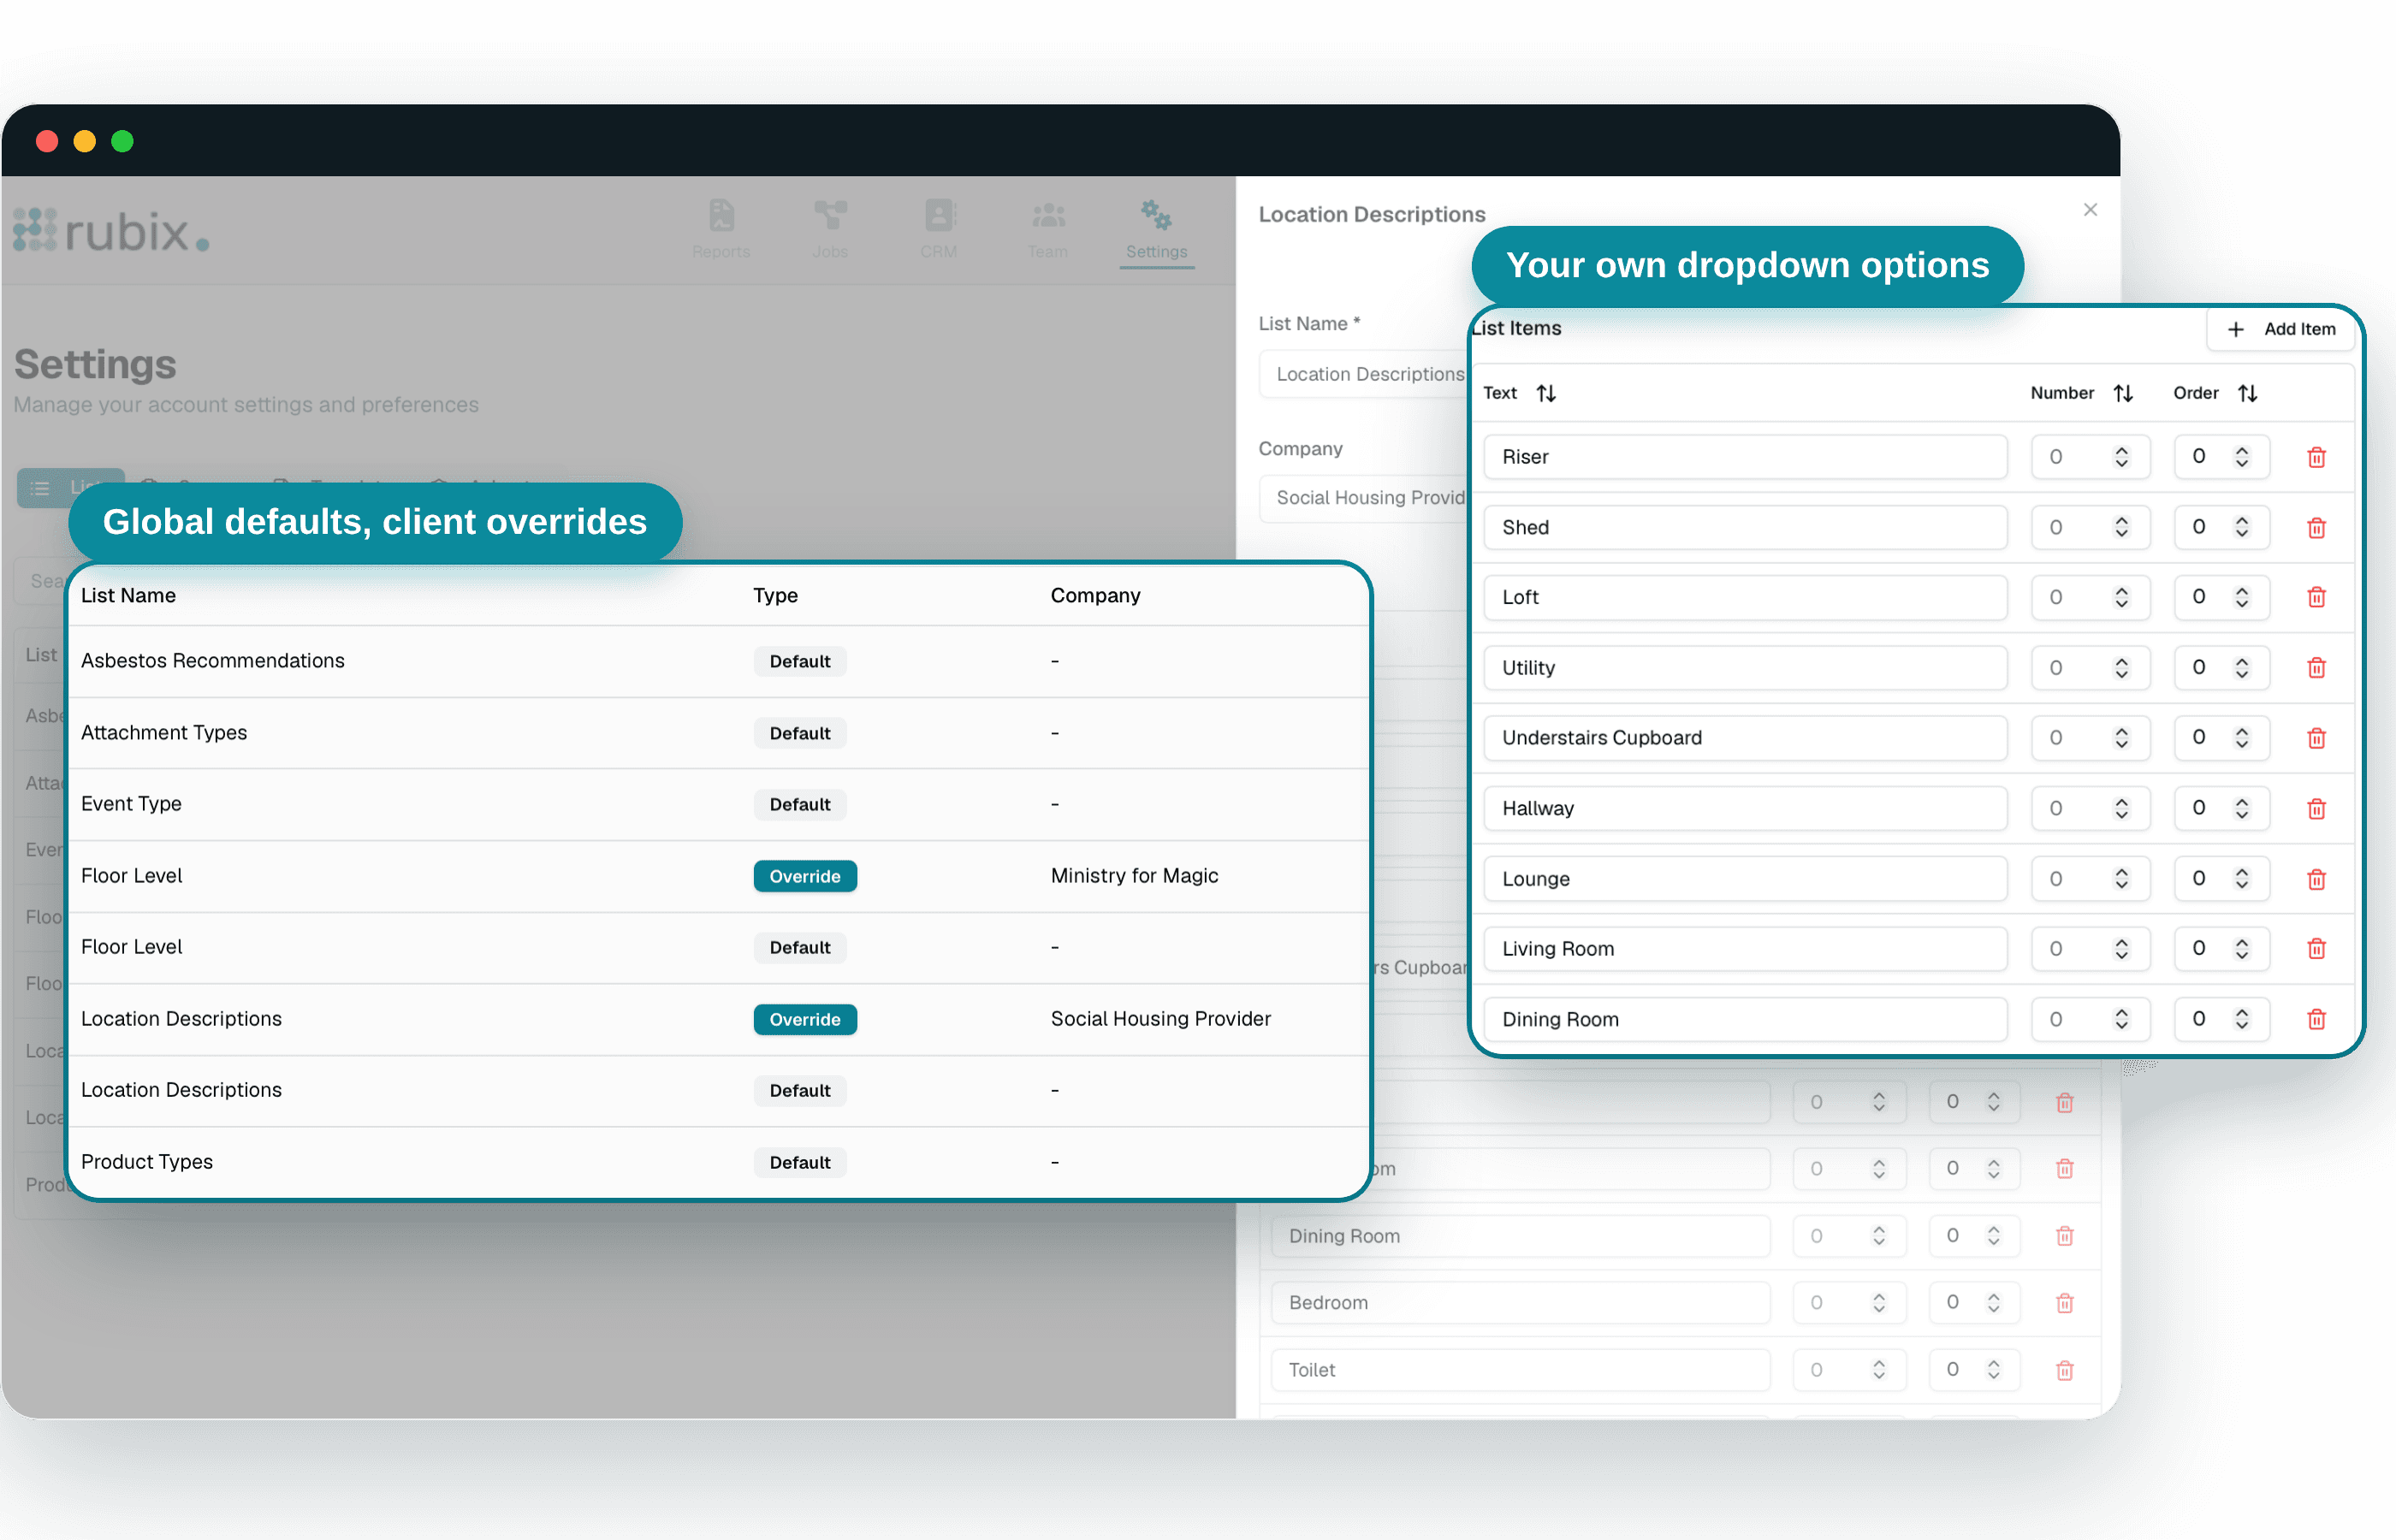Image resolution: width=2396 pixels, height=1540 pixels.
Task: Open the Floor Level Override row
Action: (x=718, y=876)
